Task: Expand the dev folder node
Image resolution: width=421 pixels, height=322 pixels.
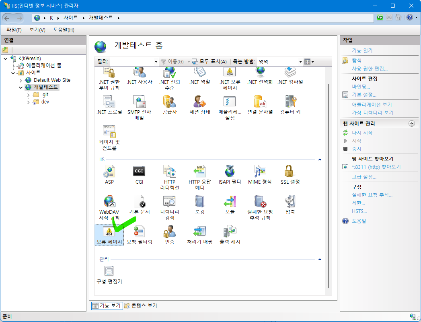Action: [x=28, y=102]
